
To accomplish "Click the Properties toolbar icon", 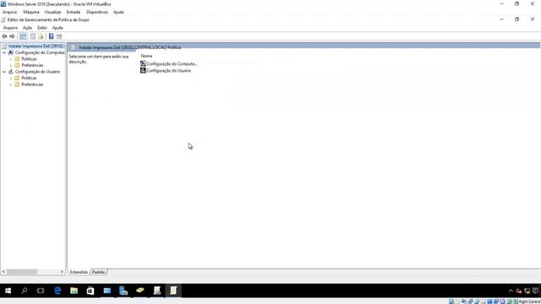I will click(x=33, y=36).
